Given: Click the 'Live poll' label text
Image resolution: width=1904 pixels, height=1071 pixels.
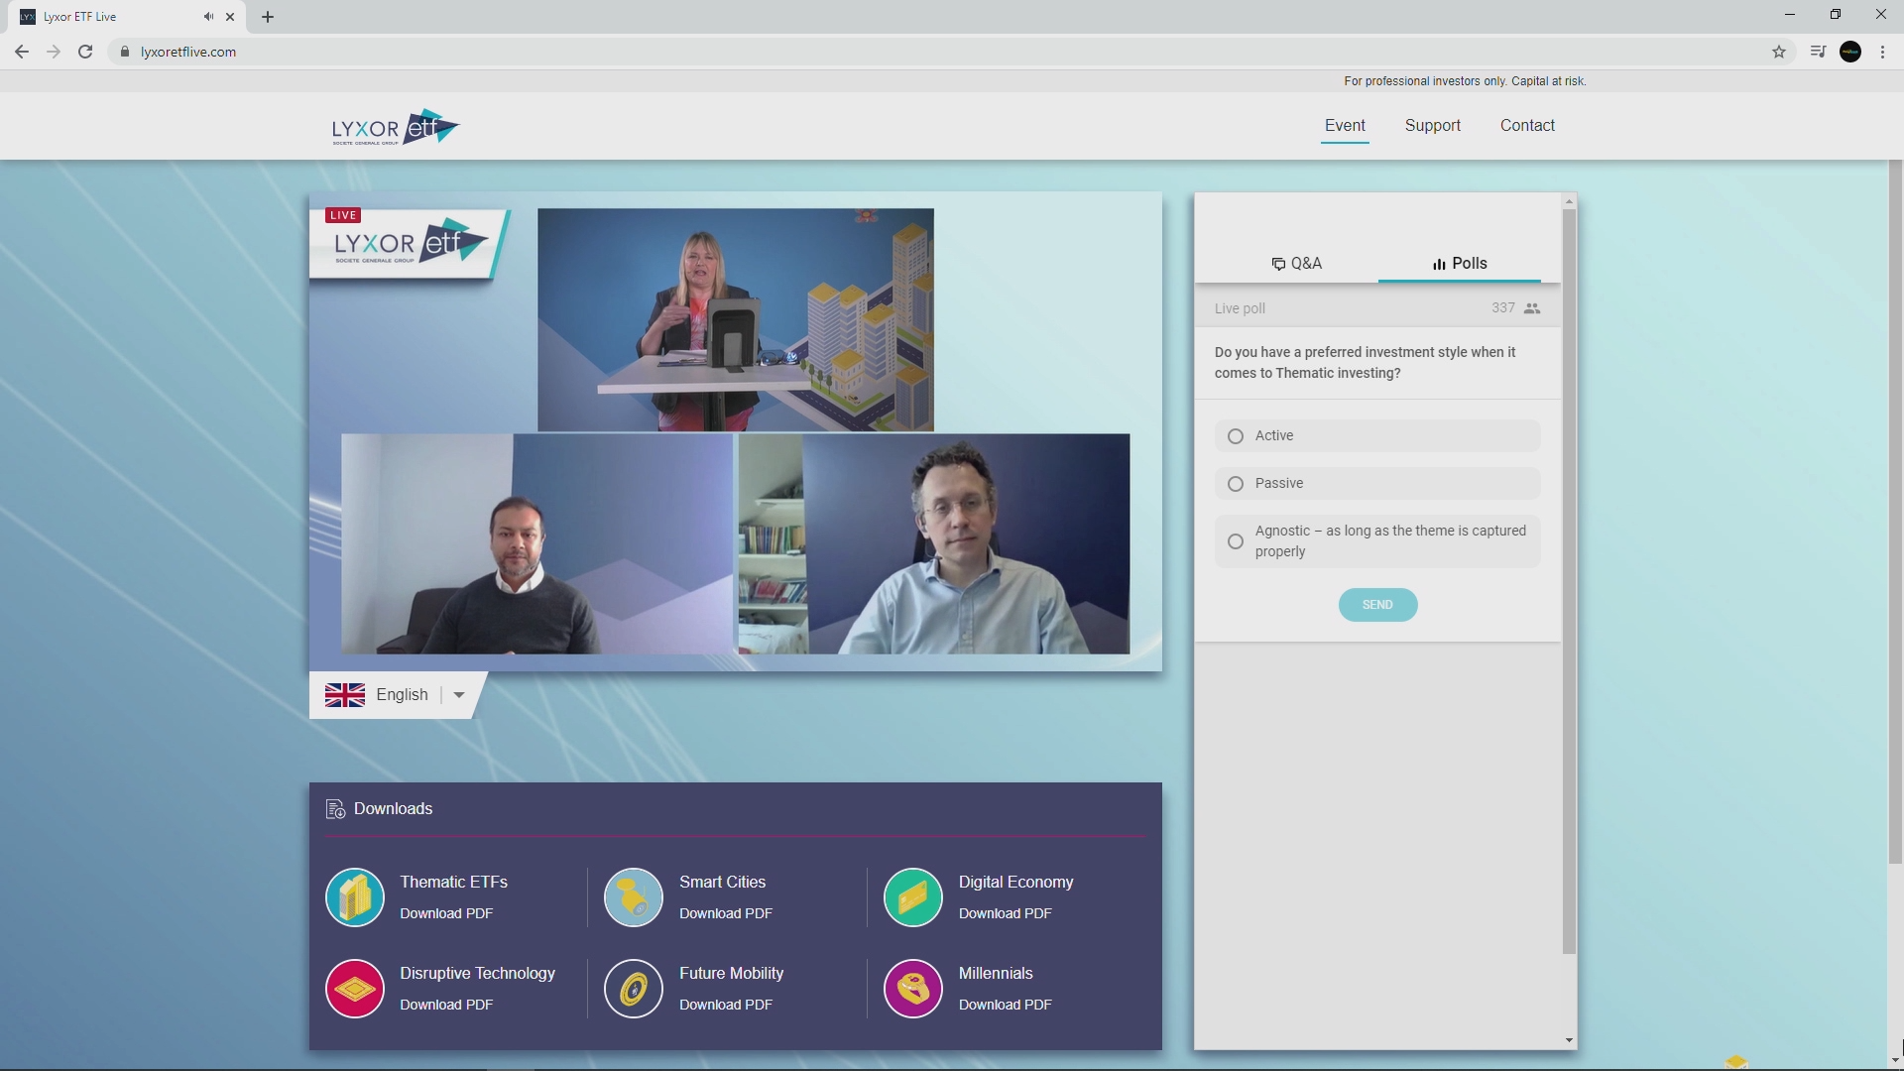Looking at the screenshot, I should 1240,308.
